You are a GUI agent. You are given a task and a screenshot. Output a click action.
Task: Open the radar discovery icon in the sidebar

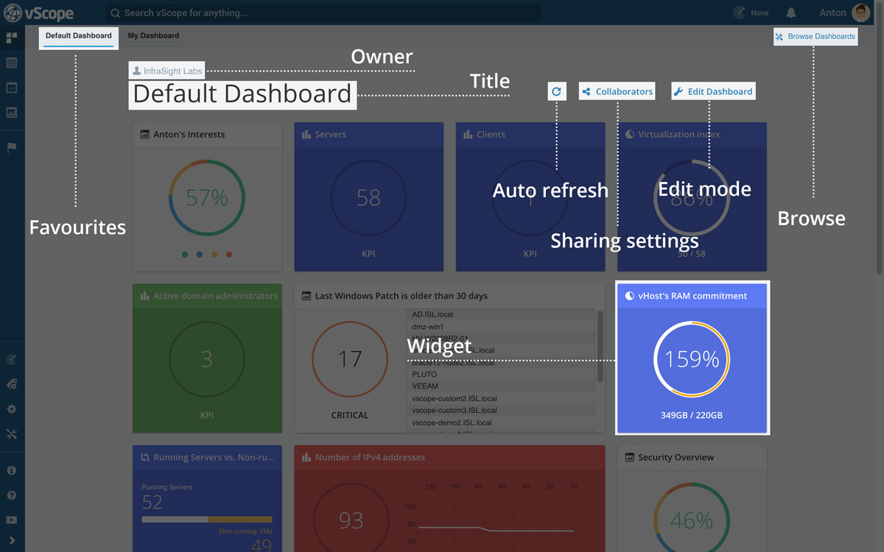[x=12, y=359]
